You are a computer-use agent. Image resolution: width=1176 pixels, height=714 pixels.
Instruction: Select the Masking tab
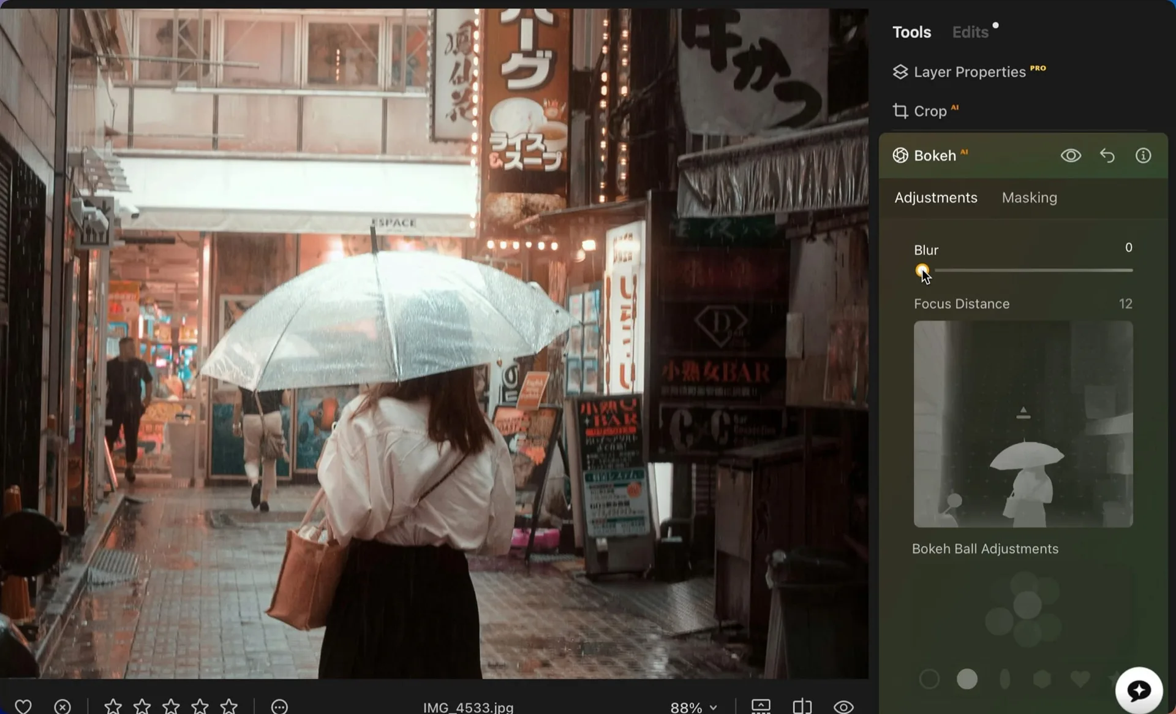[1029, 197]
